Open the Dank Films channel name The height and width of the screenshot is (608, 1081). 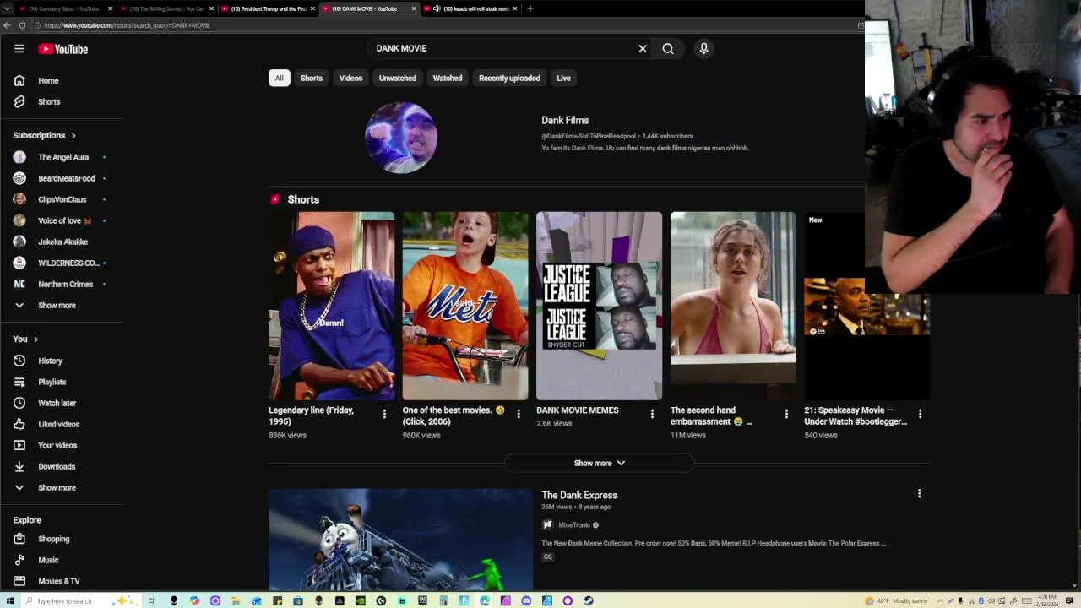coord(565,120)
